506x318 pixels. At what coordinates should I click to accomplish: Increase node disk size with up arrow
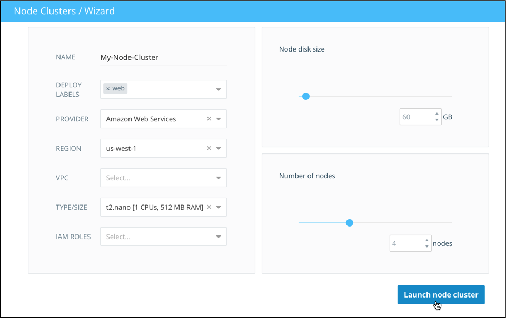tap(436, 114)
